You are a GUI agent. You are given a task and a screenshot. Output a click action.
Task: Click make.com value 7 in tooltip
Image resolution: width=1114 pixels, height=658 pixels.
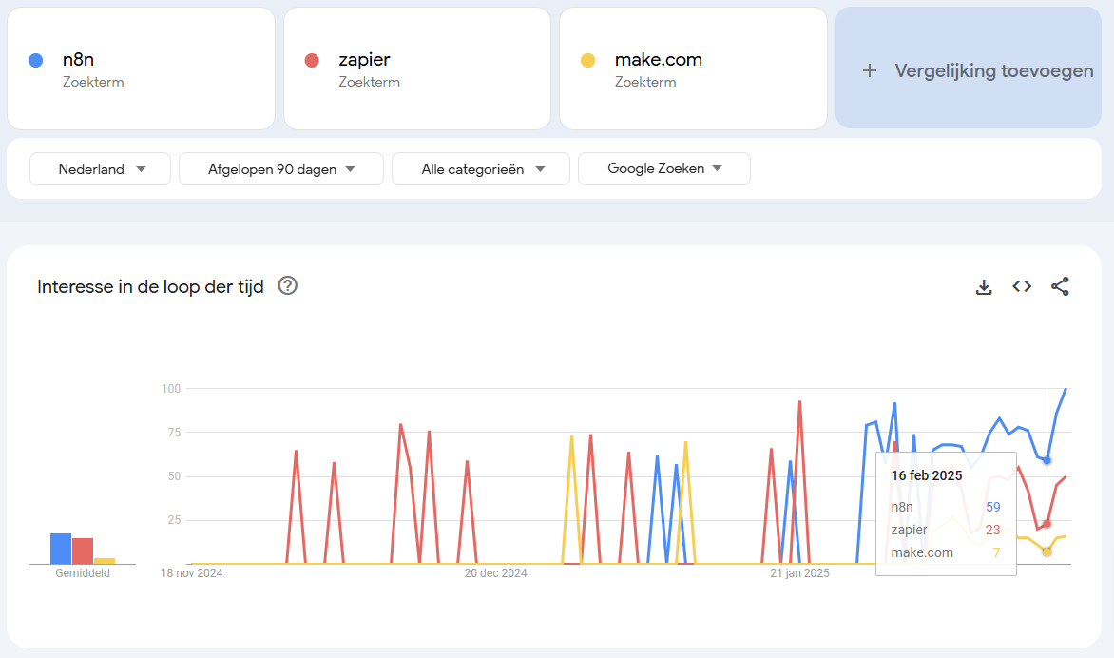click(x=997, y=552)
